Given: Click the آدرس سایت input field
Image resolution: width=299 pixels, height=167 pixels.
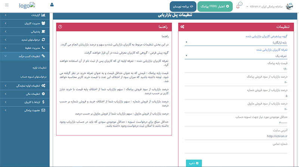Looking at the screenshot, I should click(x=236, y=136).
